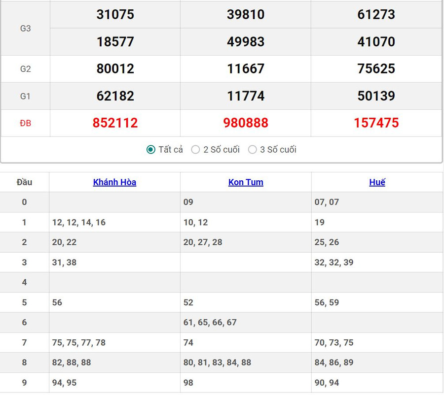Screen dimensions: 444x395
Task: Follow the Kon Tum header link
Action: [246, 182]
